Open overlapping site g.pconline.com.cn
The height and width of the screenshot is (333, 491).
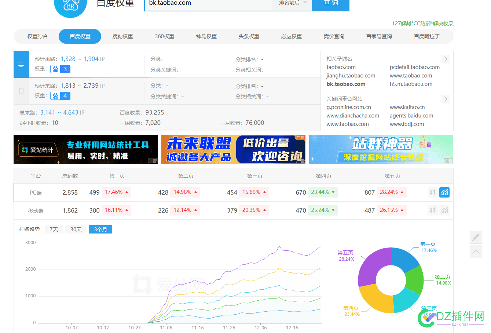(349, 107)
